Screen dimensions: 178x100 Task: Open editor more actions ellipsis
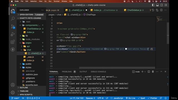coord(165,10)
